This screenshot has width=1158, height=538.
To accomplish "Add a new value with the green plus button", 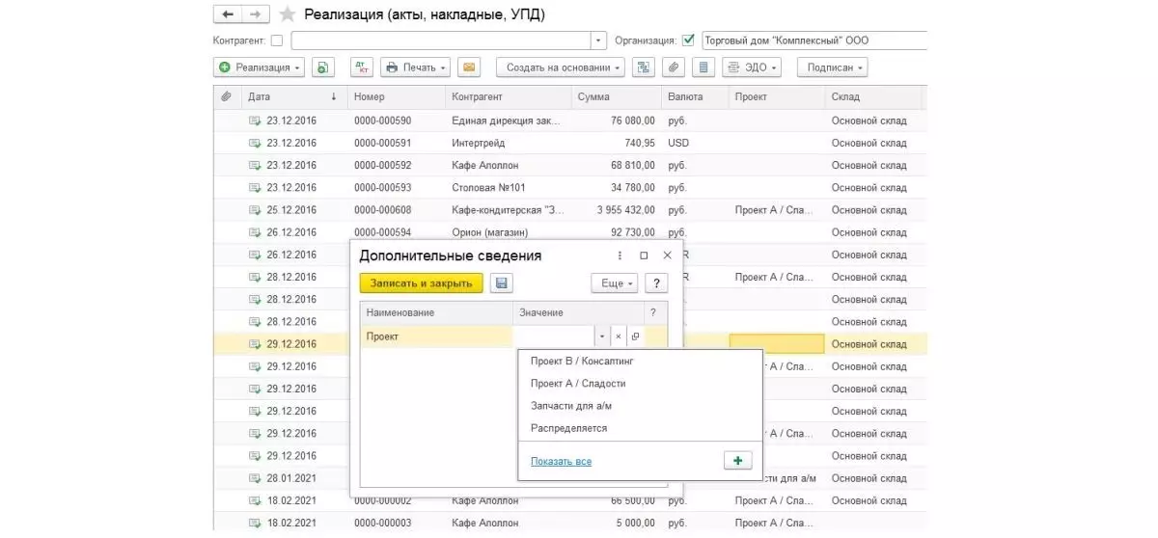I will pos(737,461).
